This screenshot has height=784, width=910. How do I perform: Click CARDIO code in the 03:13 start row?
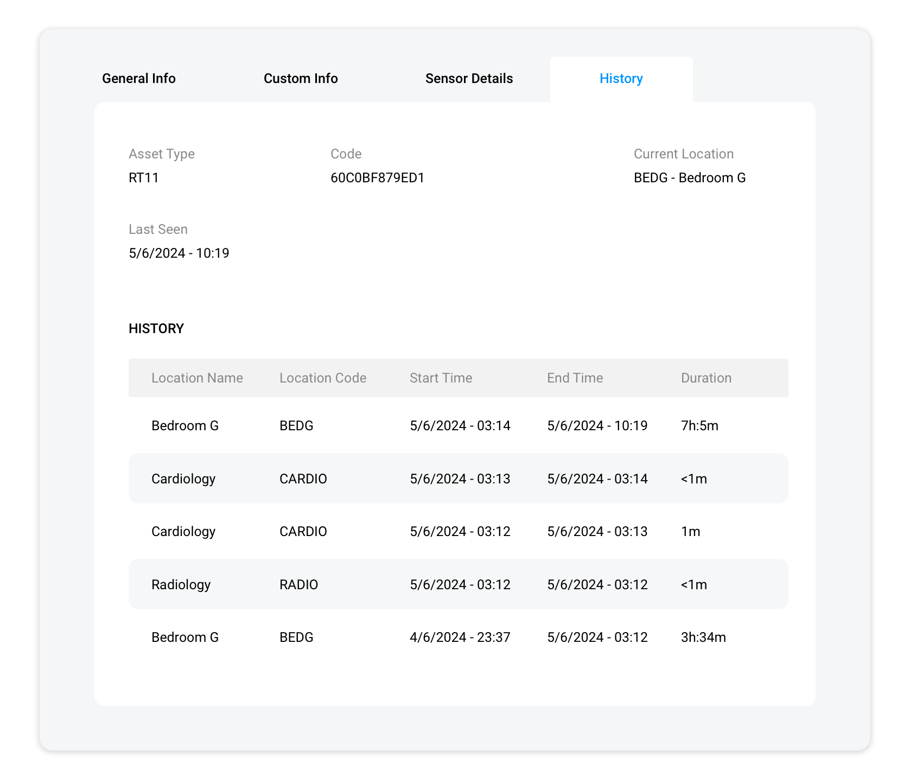[303, 479]
